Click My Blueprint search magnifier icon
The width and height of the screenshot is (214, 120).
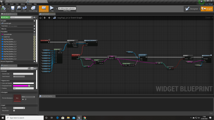(x=32, y=17)
